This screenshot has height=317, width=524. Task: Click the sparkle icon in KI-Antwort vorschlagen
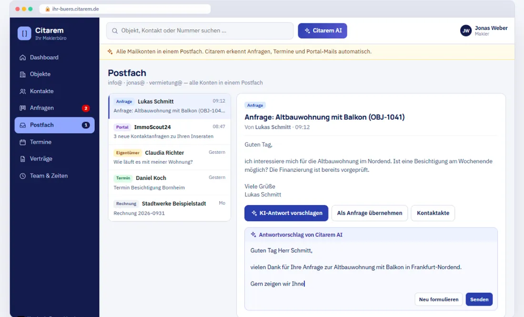click(x=254, y=213)
